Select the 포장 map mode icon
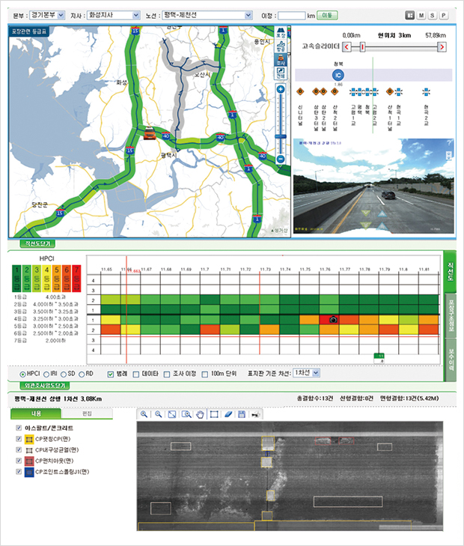 [281, 33]
